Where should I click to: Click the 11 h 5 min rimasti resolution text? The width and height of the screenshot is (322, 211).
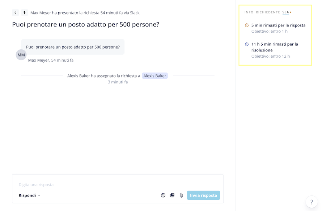[x=275, y=47]
